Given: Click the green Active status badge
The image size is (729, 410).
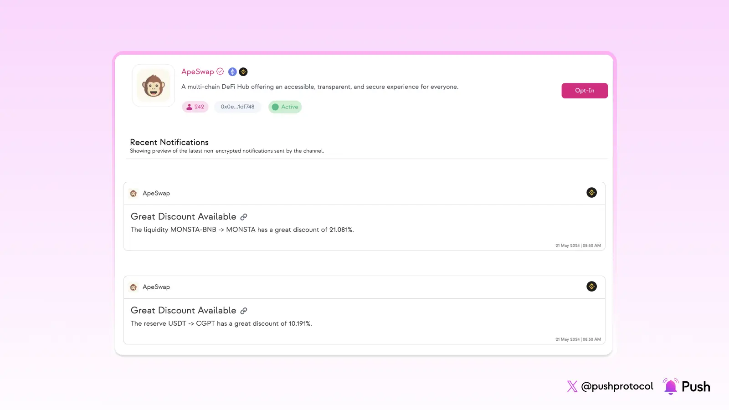Looking at the screenshot, I should coord(285,107).
